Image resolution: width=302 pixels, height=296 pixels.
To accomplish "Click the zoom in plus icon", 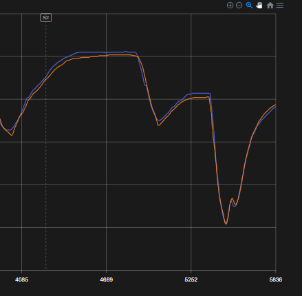I will 230,6.
